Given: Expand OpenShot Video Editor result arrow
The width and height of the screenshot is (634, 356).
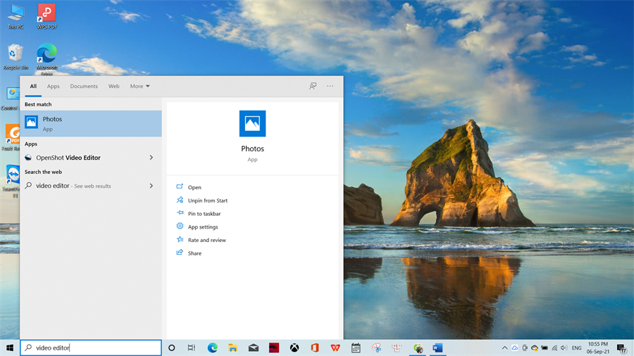Looking at the screenshot, I should tap(151, 158).
